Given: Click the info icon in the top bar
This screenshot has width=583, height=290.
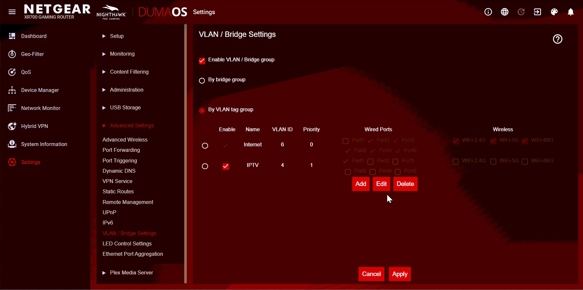Looking at the screenshot, I should (x=488, y=12).
